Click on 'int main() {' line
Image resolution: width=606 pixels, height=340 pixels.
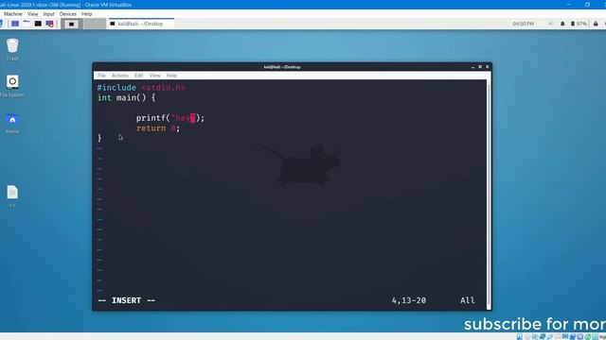point(126,98)
